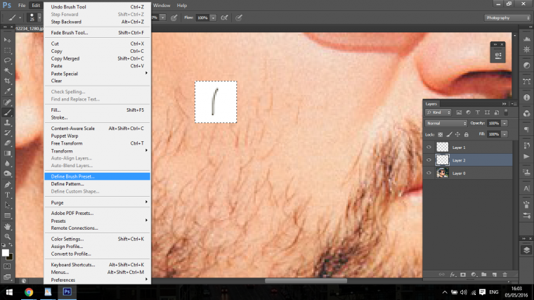The height and width of the screenshot is (300, 534).
Task: Select the Eraser tool
Action: (7, 143)
